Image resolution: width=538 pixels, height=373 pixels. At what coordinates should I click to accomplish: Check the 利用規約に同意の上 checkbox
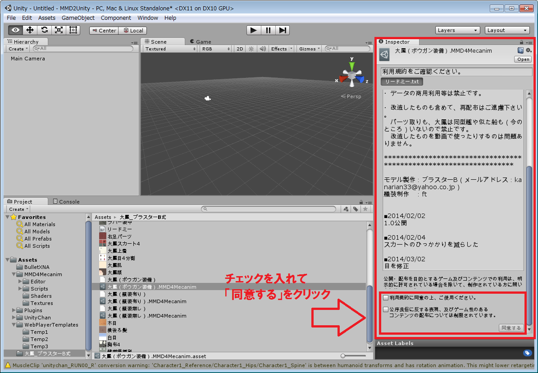point(386,297)
